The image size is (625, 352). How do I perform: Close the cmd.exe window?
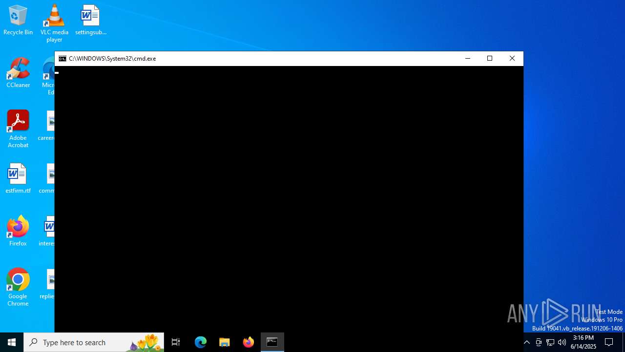click(512, 59)
